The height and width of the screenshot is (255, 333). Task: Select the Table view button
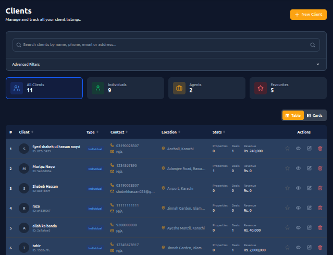(x=293, y=115)
